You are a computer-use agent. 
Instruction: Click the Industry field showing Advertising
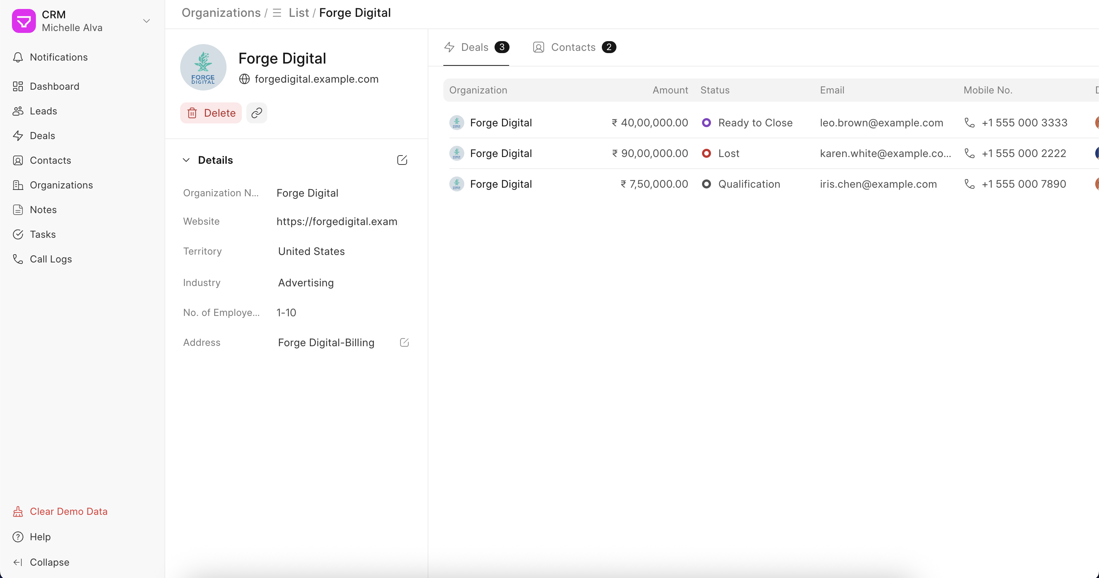click(x=305, y=282)
